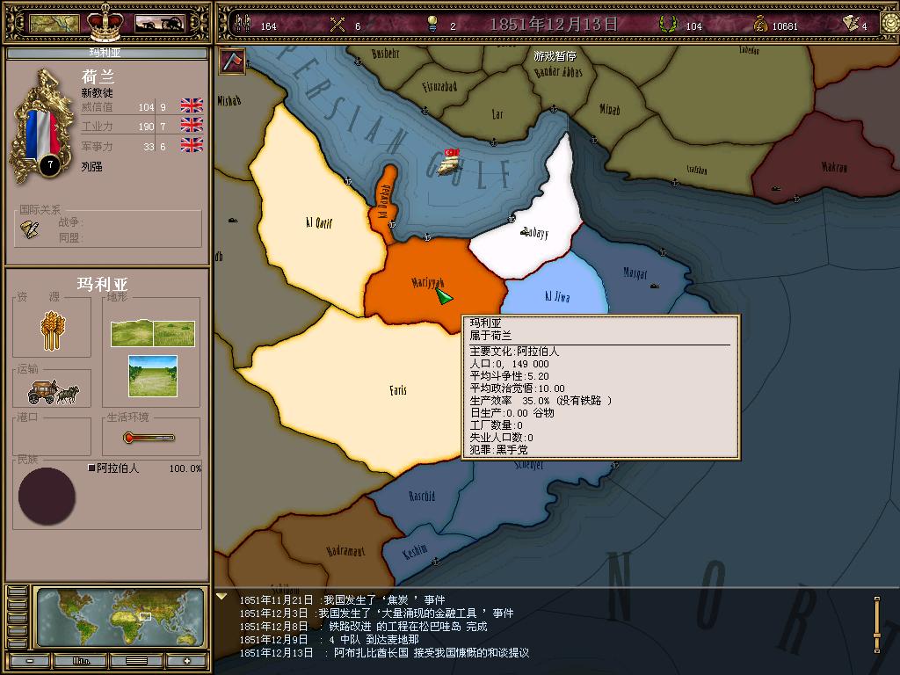Click the population culture pie chart
This screenshot has width=900, height=675.
point(47,496)
